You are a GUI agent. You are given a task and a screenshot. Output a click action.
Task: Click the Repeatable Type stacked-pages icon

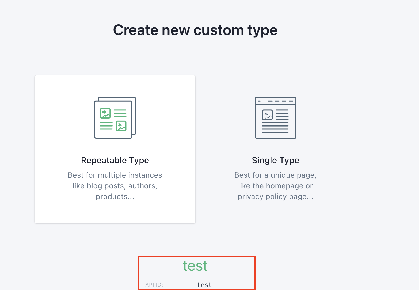point(115,118)
